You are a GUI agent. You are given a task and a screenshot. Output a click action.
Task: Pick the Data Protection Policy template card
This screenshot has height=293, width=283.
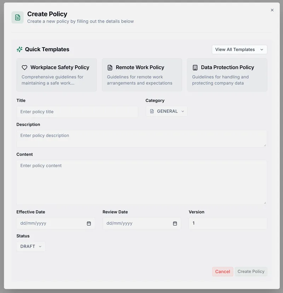[227, 75]
